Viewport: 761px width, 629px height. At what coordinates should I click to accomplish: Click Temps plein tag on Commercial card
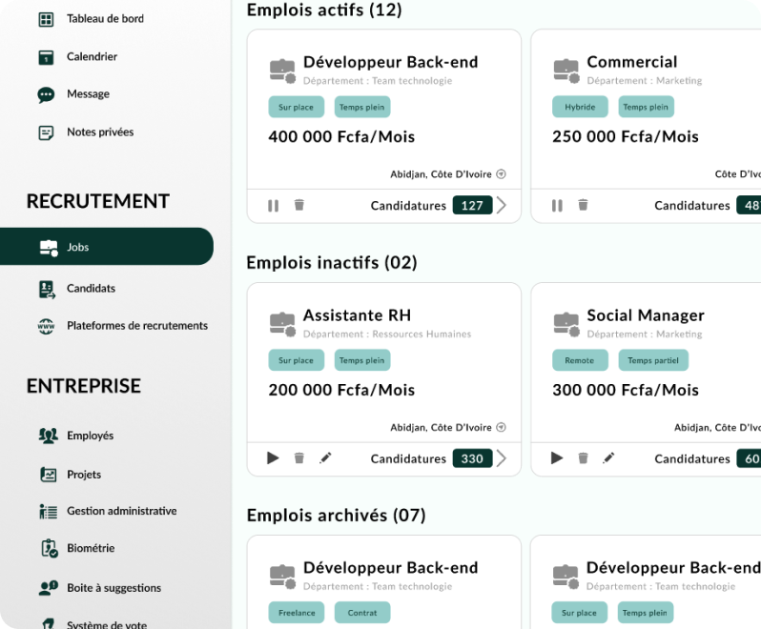tap(646, 107)
